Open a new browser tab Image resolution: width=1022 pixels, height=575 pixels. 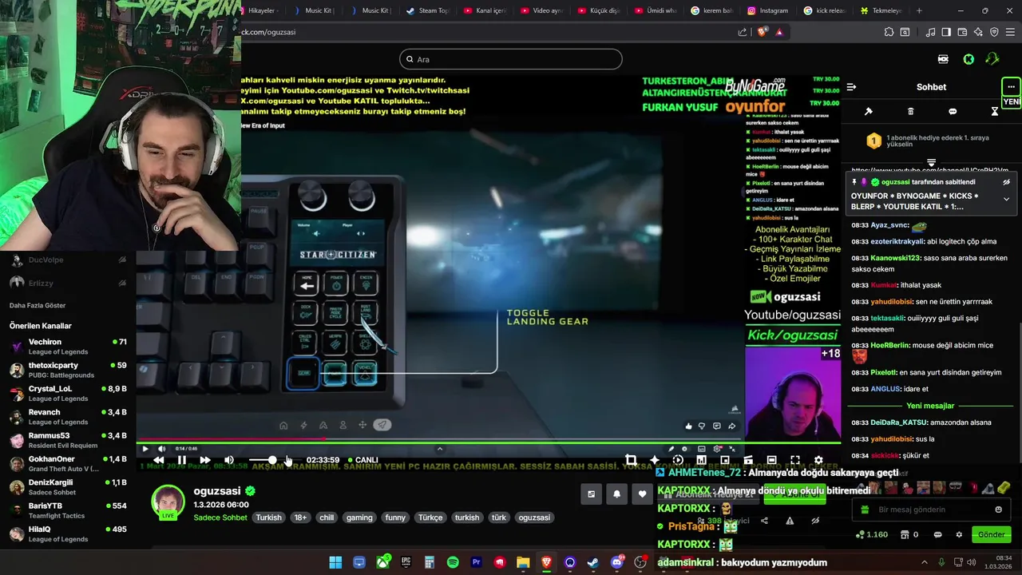pos(919,10)
